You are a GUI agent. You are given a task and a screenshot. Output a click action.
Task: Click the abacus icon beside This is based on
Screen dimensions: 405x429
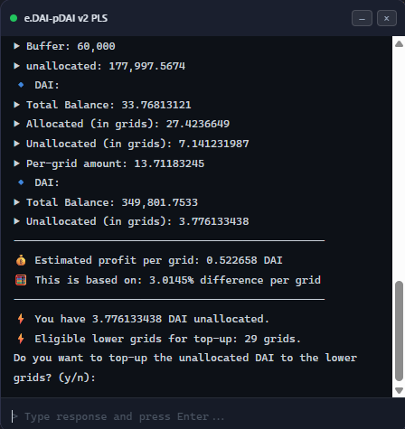coord(21,280)
